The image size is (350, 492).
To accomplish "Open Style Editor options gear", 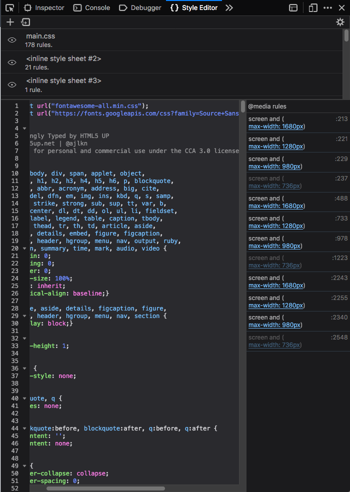I will 340,22.
